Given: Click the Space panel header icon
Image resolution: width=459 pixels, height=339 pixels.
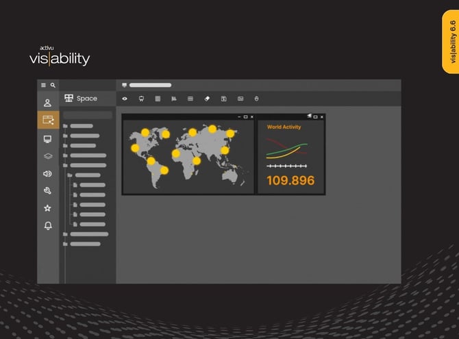Looking at the screenshot, I should 69,98.
